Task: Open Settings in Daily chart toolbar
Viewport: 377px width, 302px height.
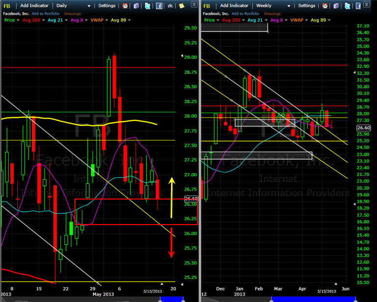Action: coord(107,5)
